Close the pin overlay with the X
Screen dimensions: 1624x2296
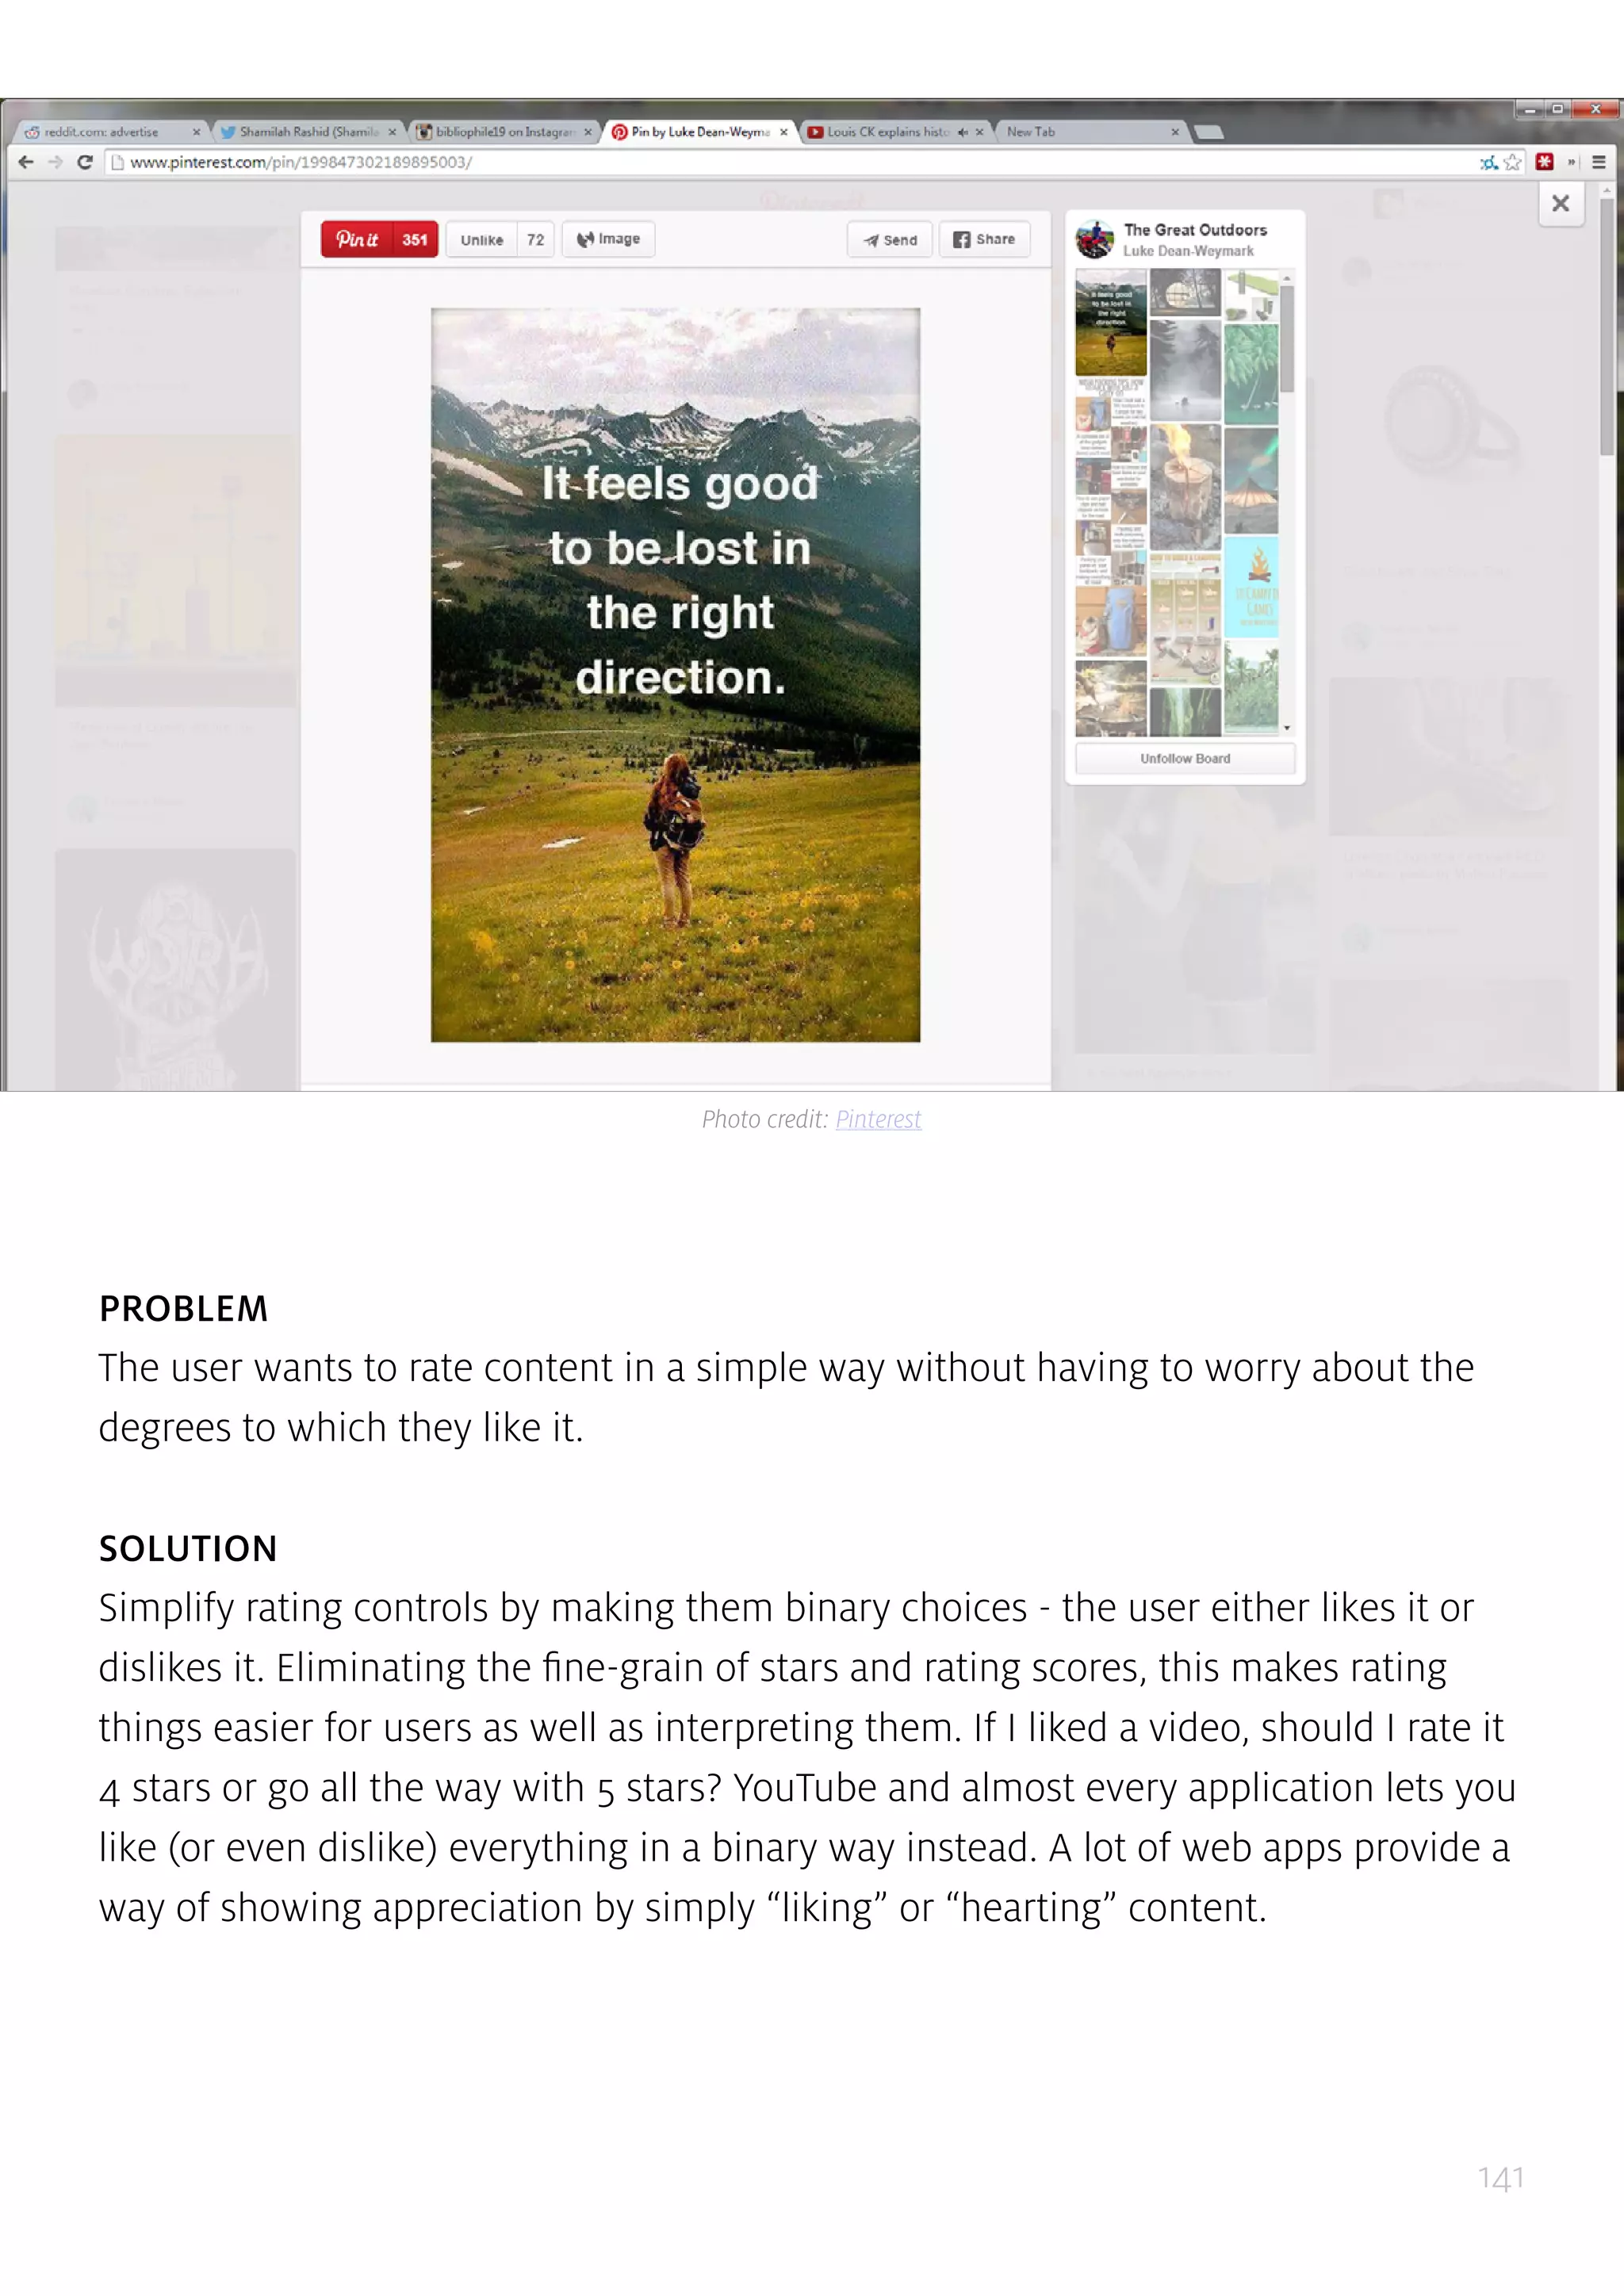tap(1560, 203)
